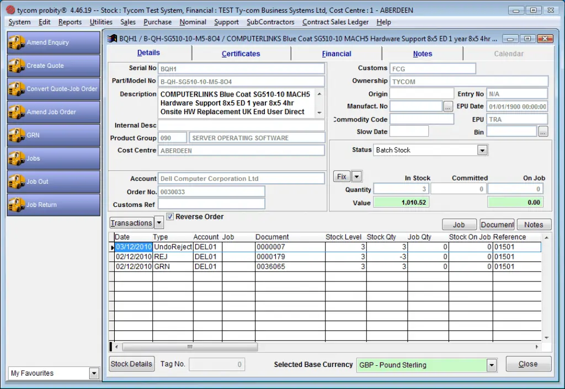Viewport: 565px width, 389px height.
Task: Select the GRN row document 0036065
Action: (x=328, y=267)
